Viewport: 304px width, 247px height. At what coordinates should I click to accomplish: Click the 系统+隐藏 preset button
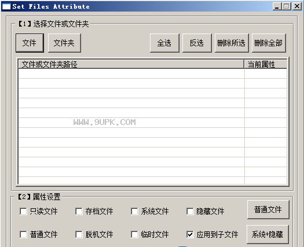click(x=268, y=234)
